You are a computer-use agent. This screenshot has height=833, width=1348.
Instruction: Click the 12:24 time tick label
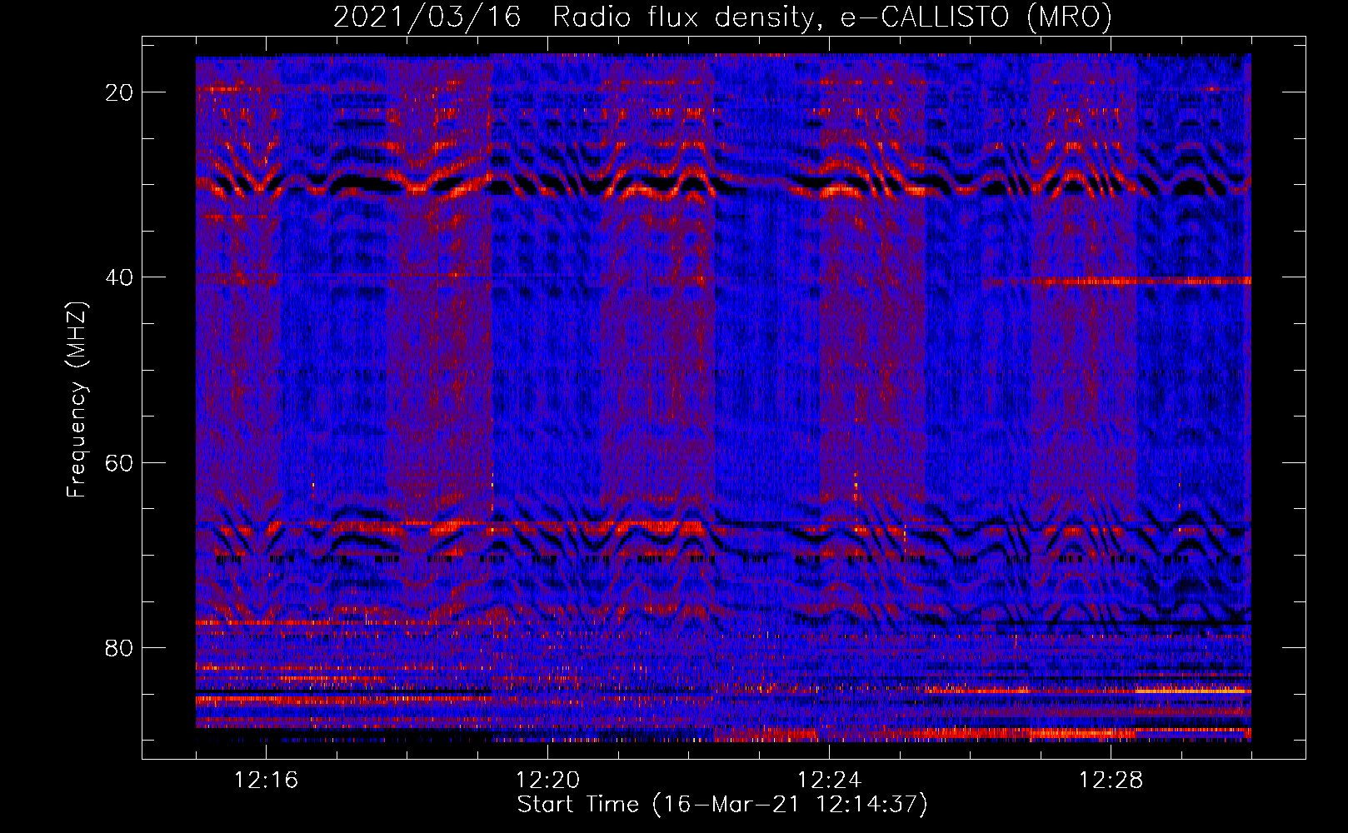[829, 781]
